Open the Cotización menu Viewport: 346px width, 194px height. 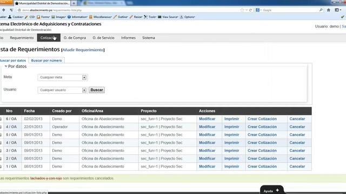point(49,38)
